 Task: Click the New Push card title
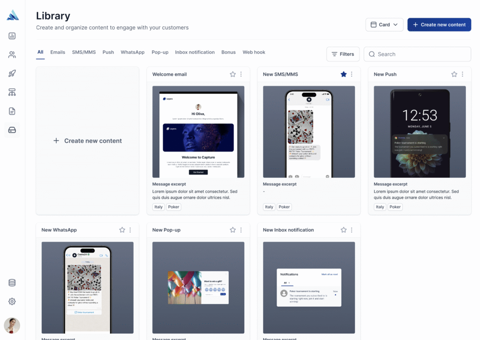point(385,74)
